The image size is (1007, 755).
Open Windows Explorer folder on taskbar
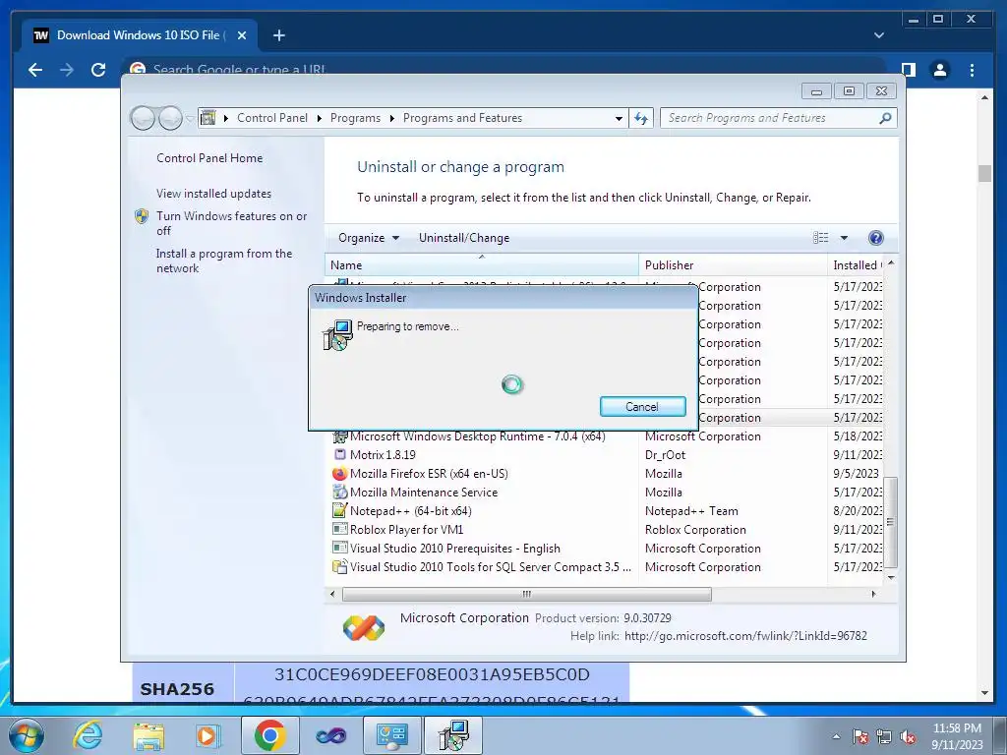(x=148, y=735)
